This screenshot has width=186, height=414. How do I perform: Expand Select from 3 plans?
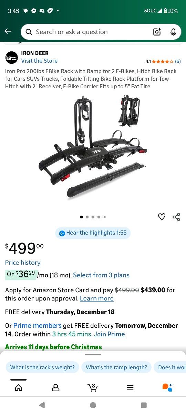(x=101, y=275)
